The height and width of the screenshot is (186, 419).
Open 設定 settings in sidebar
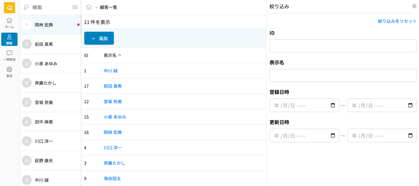(9, 72)
